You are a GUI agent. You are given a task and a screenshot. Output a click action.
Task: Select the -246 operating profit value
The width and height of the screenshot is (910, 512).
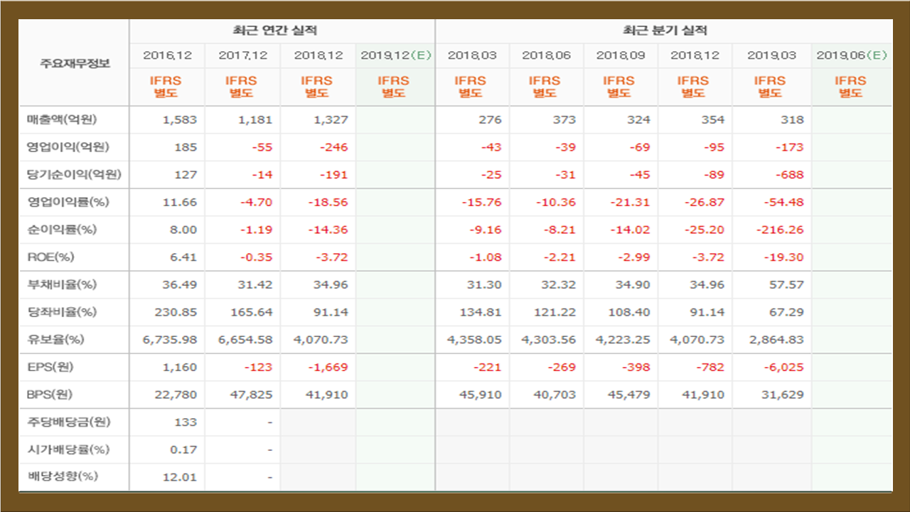(x=333, y=147)
